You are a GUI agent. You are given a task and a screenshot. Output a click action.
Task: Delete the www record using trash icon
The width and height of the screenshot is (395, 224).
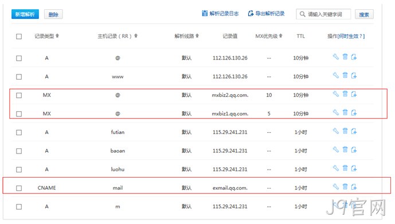point(345,75)
